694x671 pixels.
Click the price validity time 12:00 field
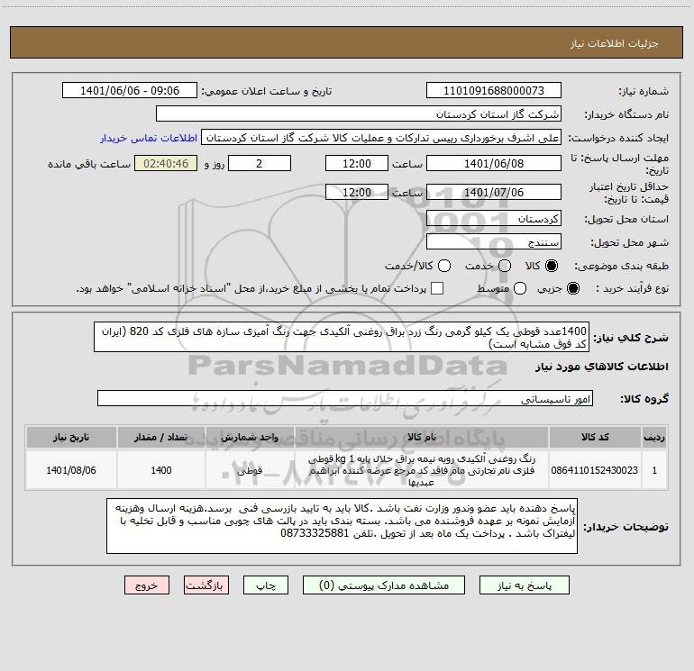pos(357,192)
